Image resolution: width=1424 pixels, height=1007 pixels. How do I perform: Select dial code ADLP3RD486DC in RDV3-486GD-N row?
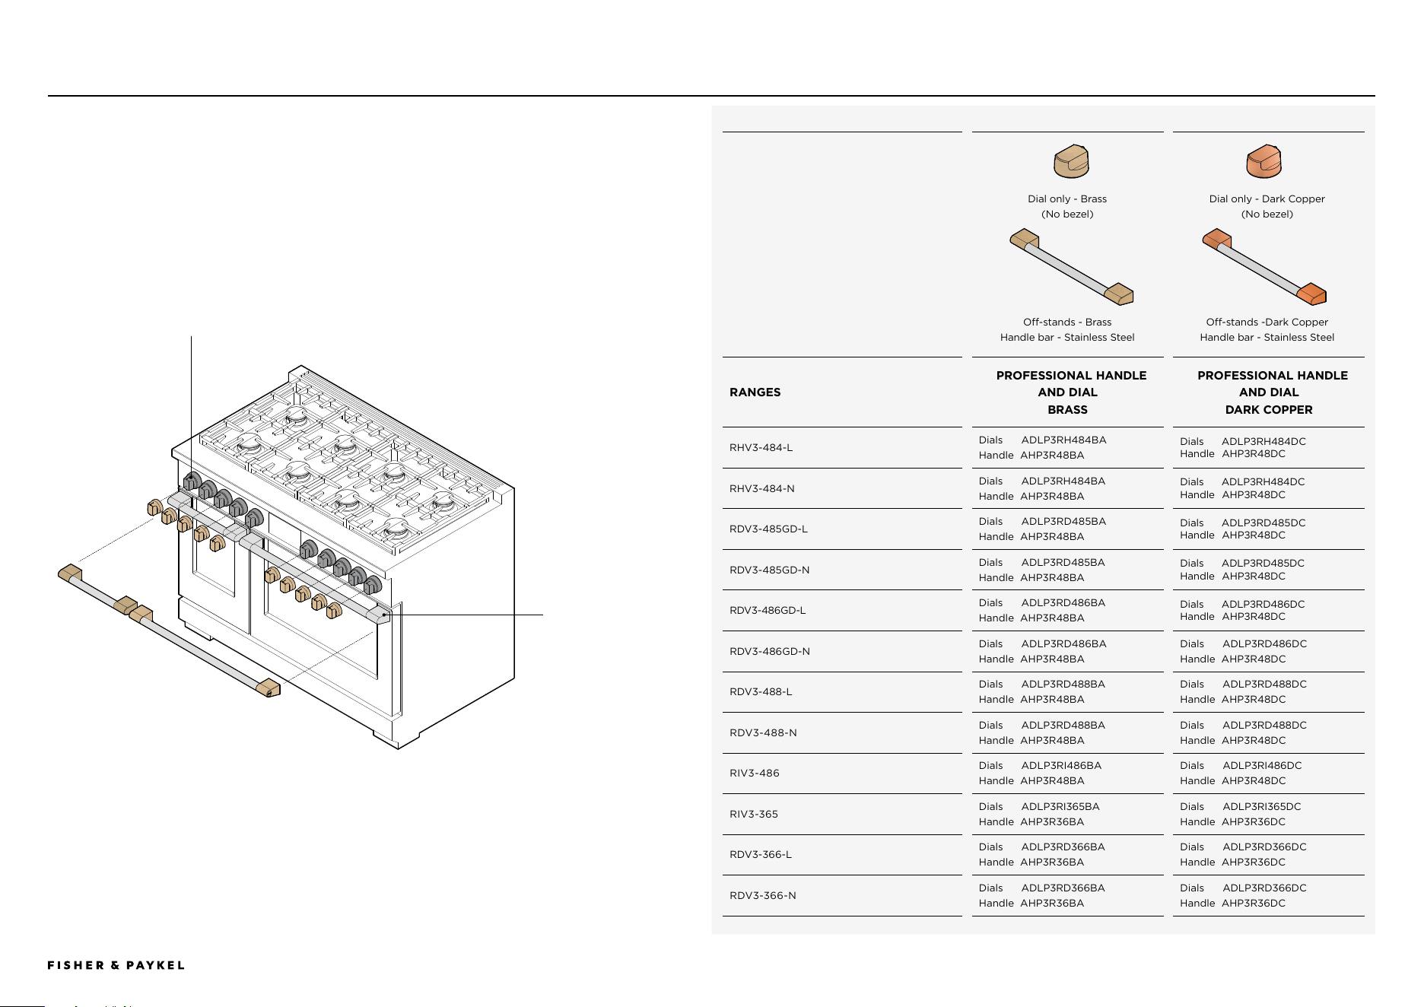[x=1264, y=644]
